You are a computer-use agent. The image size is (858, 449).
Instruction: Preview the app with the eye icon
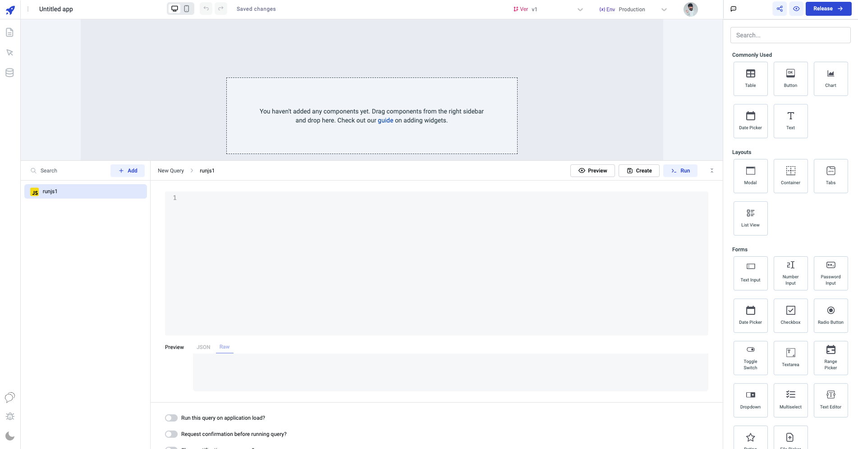coord(796,9)
